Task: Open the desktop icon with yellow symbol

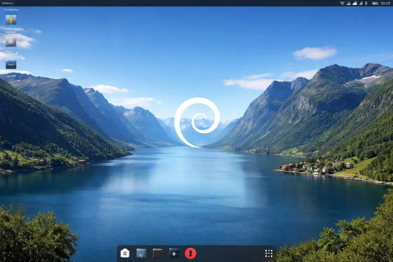Action: click(x=11, y=20)
